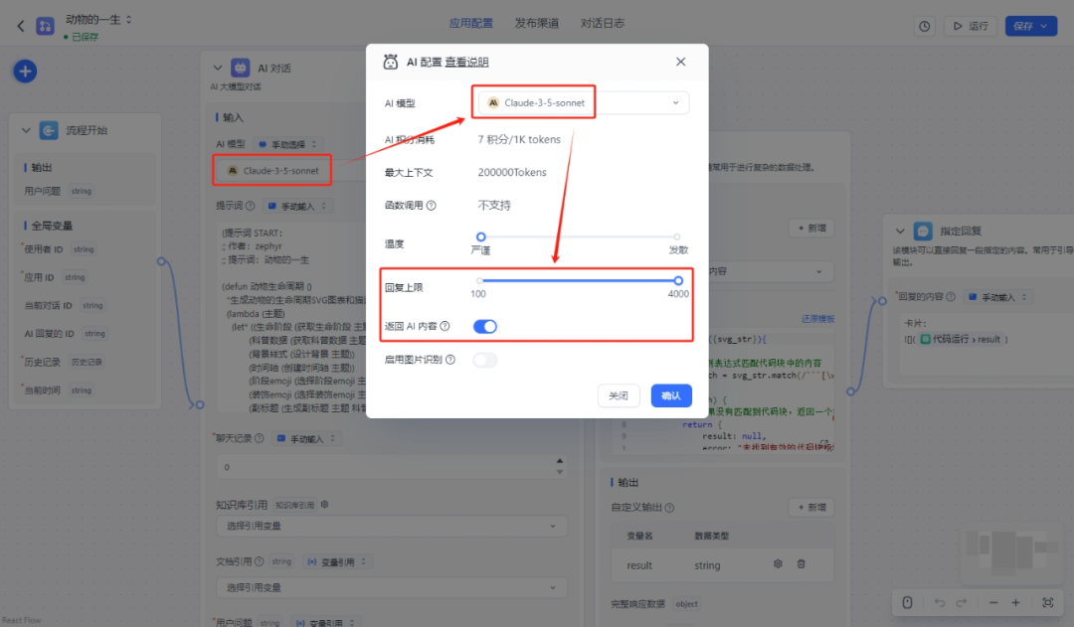
Task: Click the help icon beside 回复的内容
Action: (951, 296)
